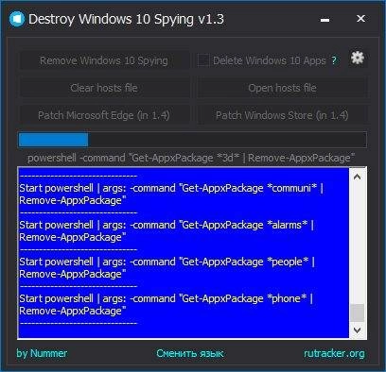Image resolution: width=386 pixels, height=372 pixels.
Task: Tick the Delete Windows 10 Apps checkbox
Action: point(203,60)
